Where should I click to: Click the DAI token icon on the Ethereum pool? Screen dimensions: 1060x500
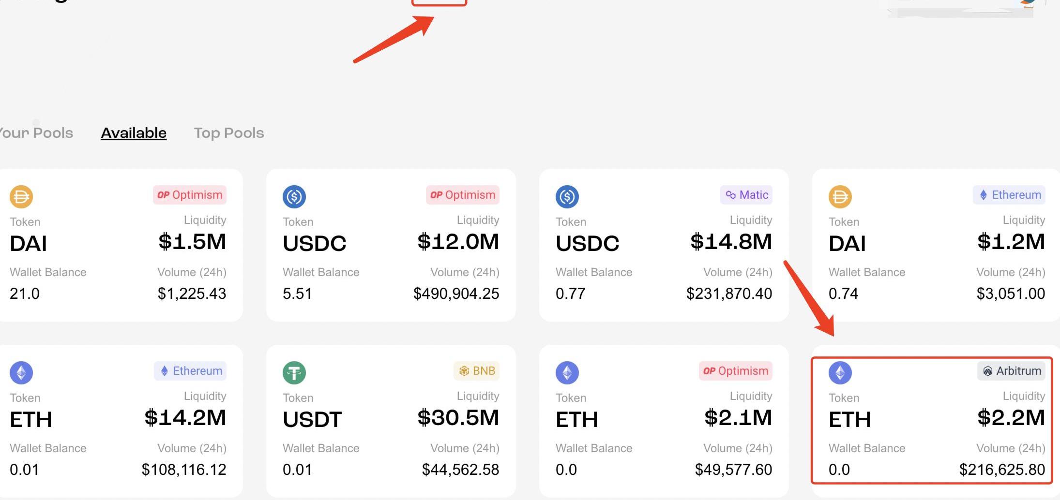point(840,197)
